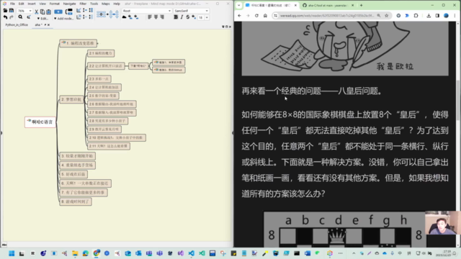
Task: Open the tab search chevron in browser
Action: click(x=238, y=5)
